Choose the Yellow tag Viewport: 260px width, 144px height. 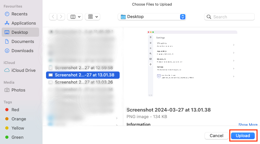point(17,128)
